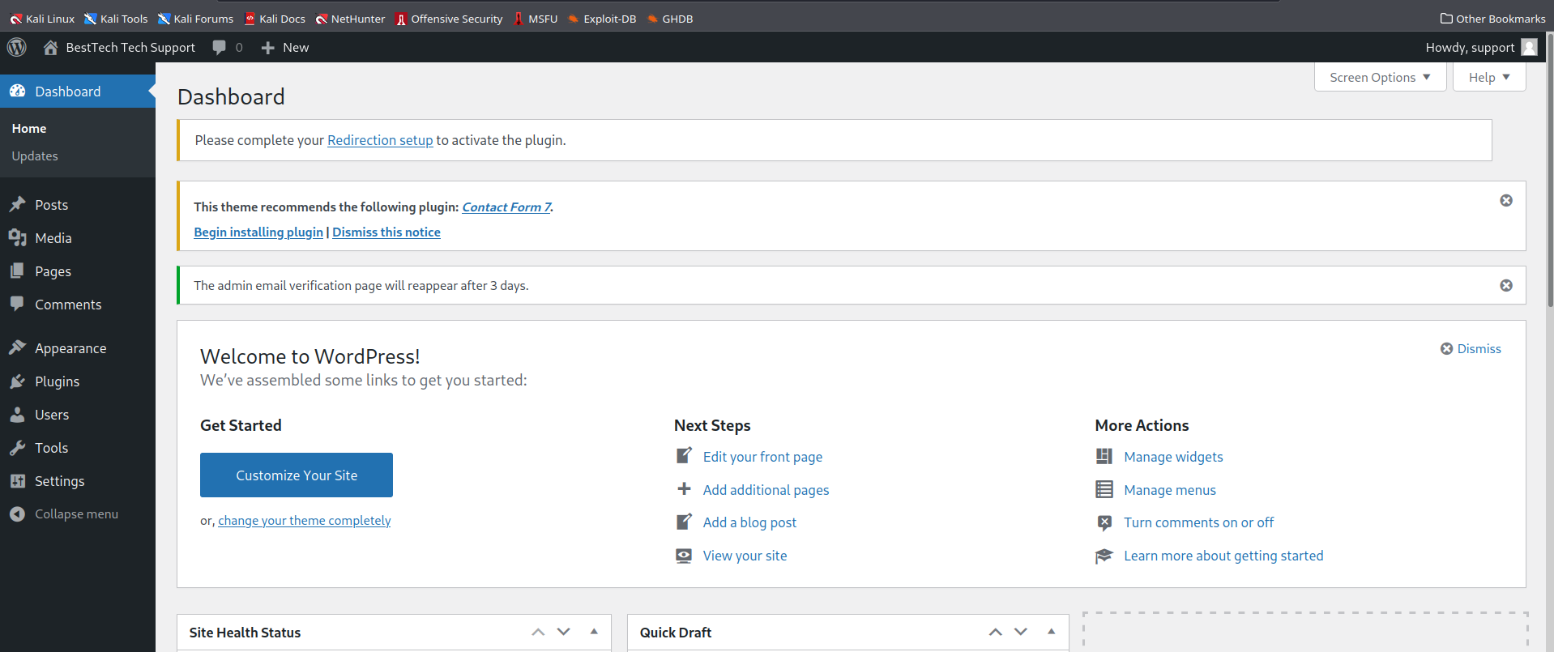Image resolution: width=1554 pixels, height=652 pixels.
Task: Open Updates submenu item under Dashboard
Action: coord(35,156)
